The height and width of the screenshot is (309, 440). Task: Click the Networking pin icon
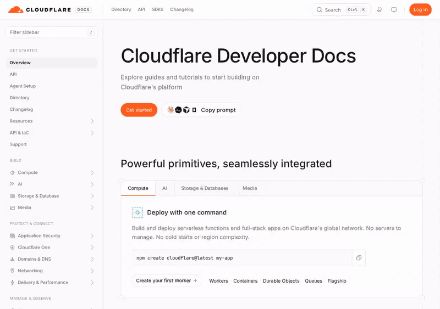[x=12, y=271]
